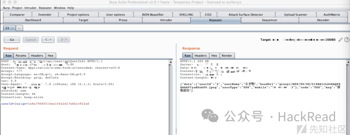Switch to the Sequencer tab

[x=270, y=20]
